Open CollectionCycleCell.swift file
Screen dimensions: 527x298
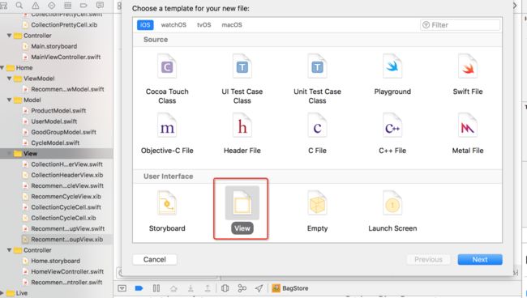click(x=66, y=207)
